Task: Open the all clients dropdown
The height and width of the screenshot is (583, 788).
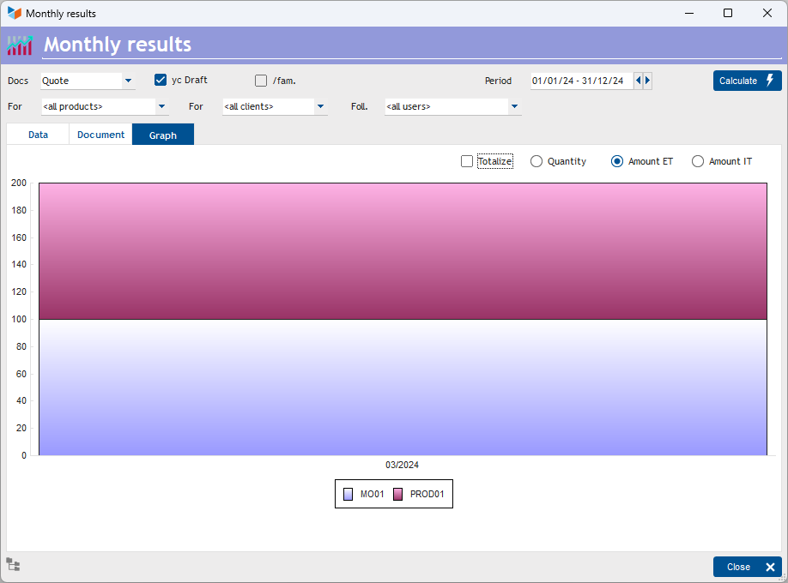Action: click(320, 107)
